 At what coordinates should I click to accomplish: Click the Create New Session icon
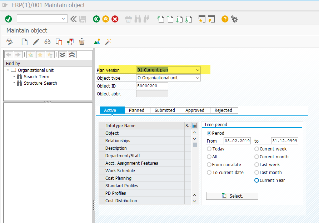click(x=202, y=19)
